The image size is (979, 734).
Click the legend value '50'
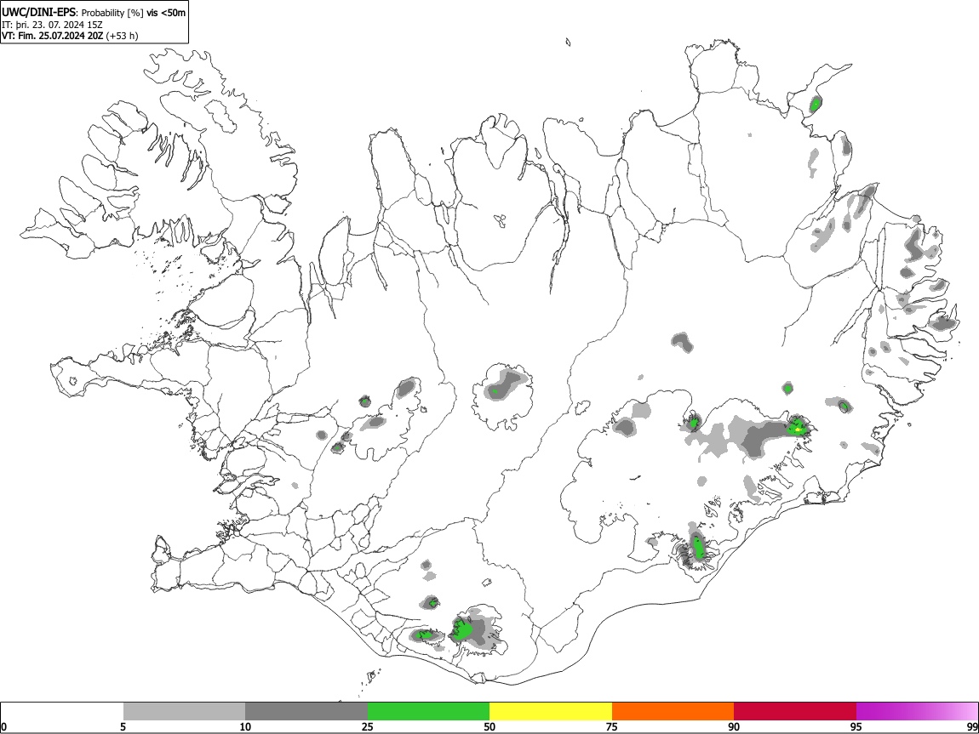[489, 726]
